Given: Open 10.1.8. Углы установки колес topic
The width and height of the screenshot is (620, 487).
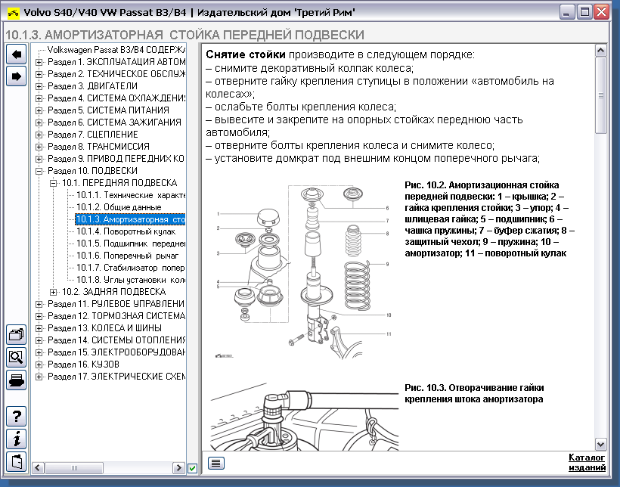Looking at the screenshot, I should click(131, 280).
